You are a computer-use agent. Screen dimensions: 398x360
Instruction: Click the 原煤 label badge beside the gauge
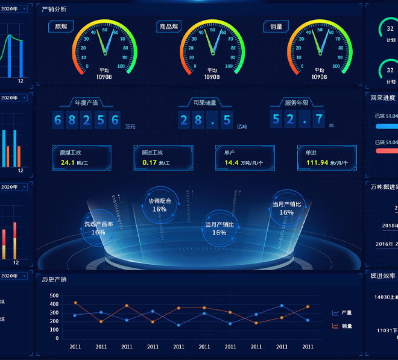point(61,27)
